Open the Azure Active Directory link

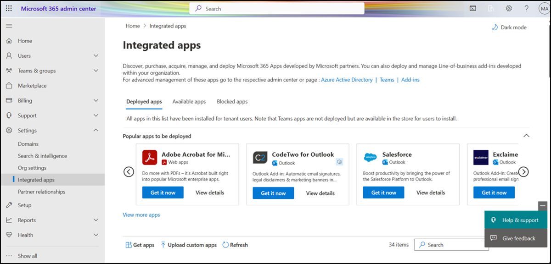pos(347,80)
